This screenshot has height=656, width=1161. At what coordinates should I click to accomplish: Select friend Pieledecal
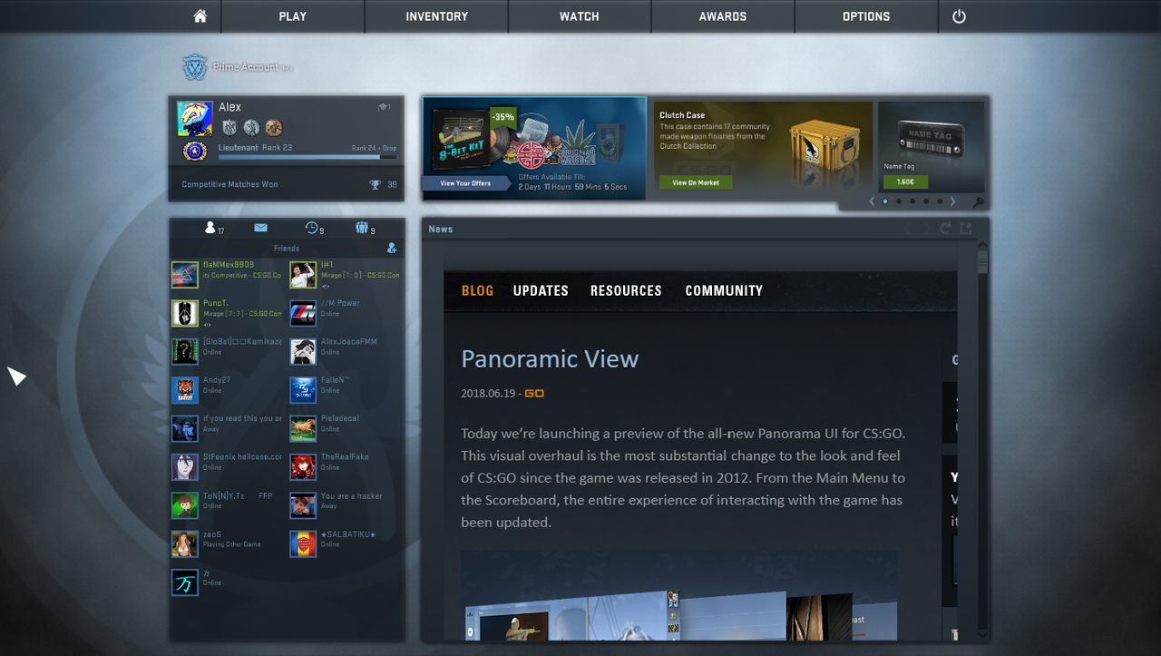pyautogui.click(x=346, y=428)
